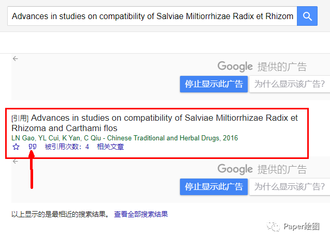Click 为什么显示该广告? in the upper ad
This screenshot has height=241, width=330.
(290, 84)
